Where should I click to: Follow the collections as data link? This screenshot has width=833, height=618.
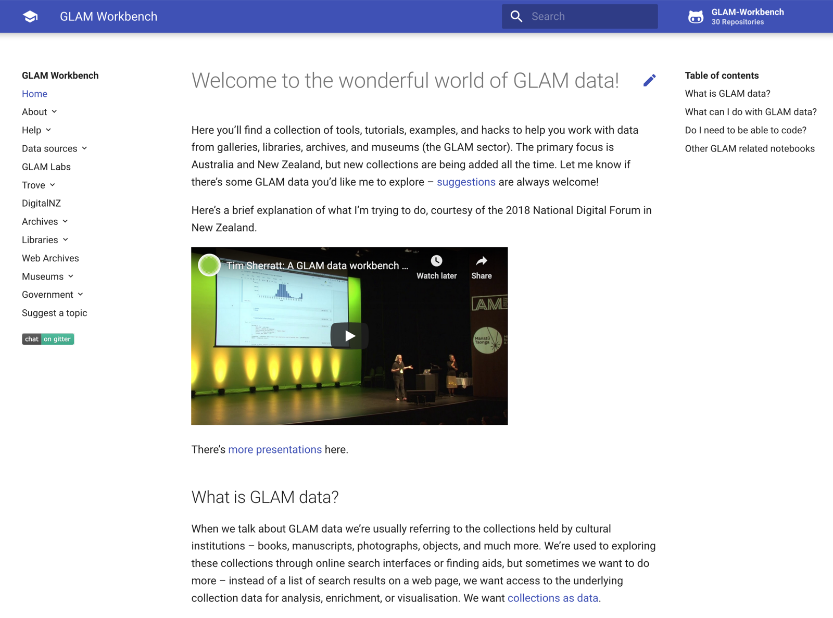(x=553, y=598)
